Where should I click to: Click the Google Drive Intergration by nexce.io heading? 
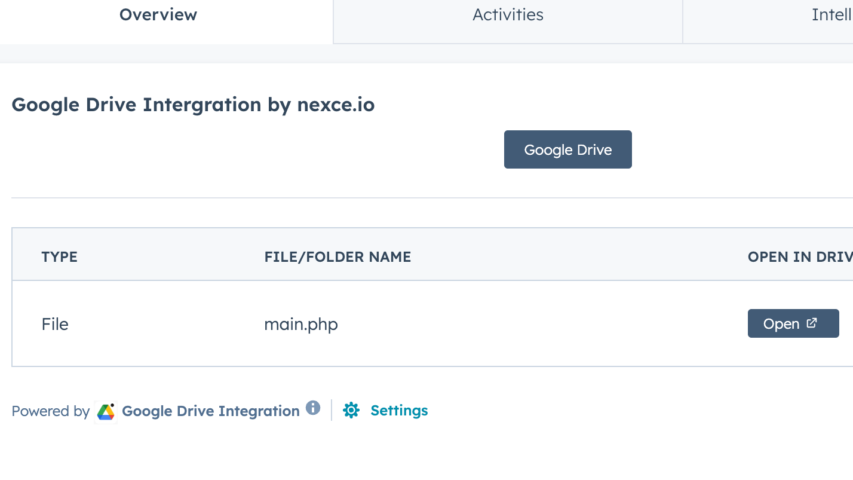point(193,105)
